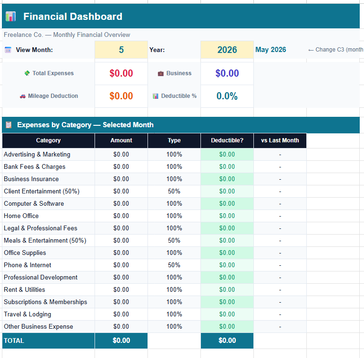
Task: Click the Deductible? column header
Action: [x=227, y=140]
